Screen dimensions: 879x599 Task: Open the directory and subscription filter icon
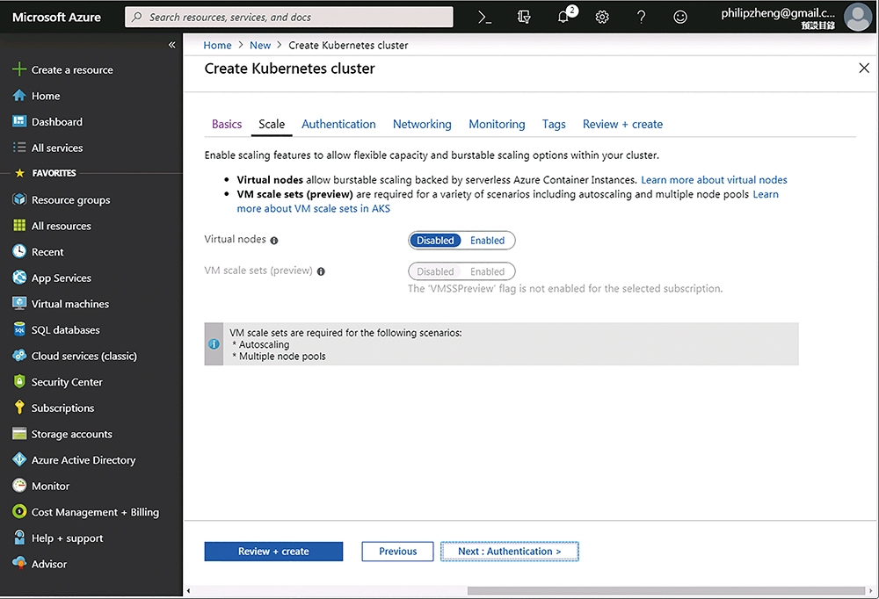[x=524, y=18]
